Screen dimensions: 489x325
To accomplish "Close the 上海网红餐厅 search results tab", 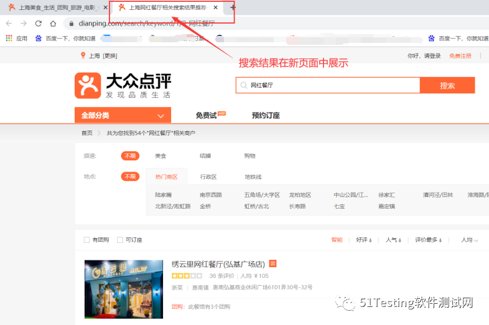I will point(215,7).
